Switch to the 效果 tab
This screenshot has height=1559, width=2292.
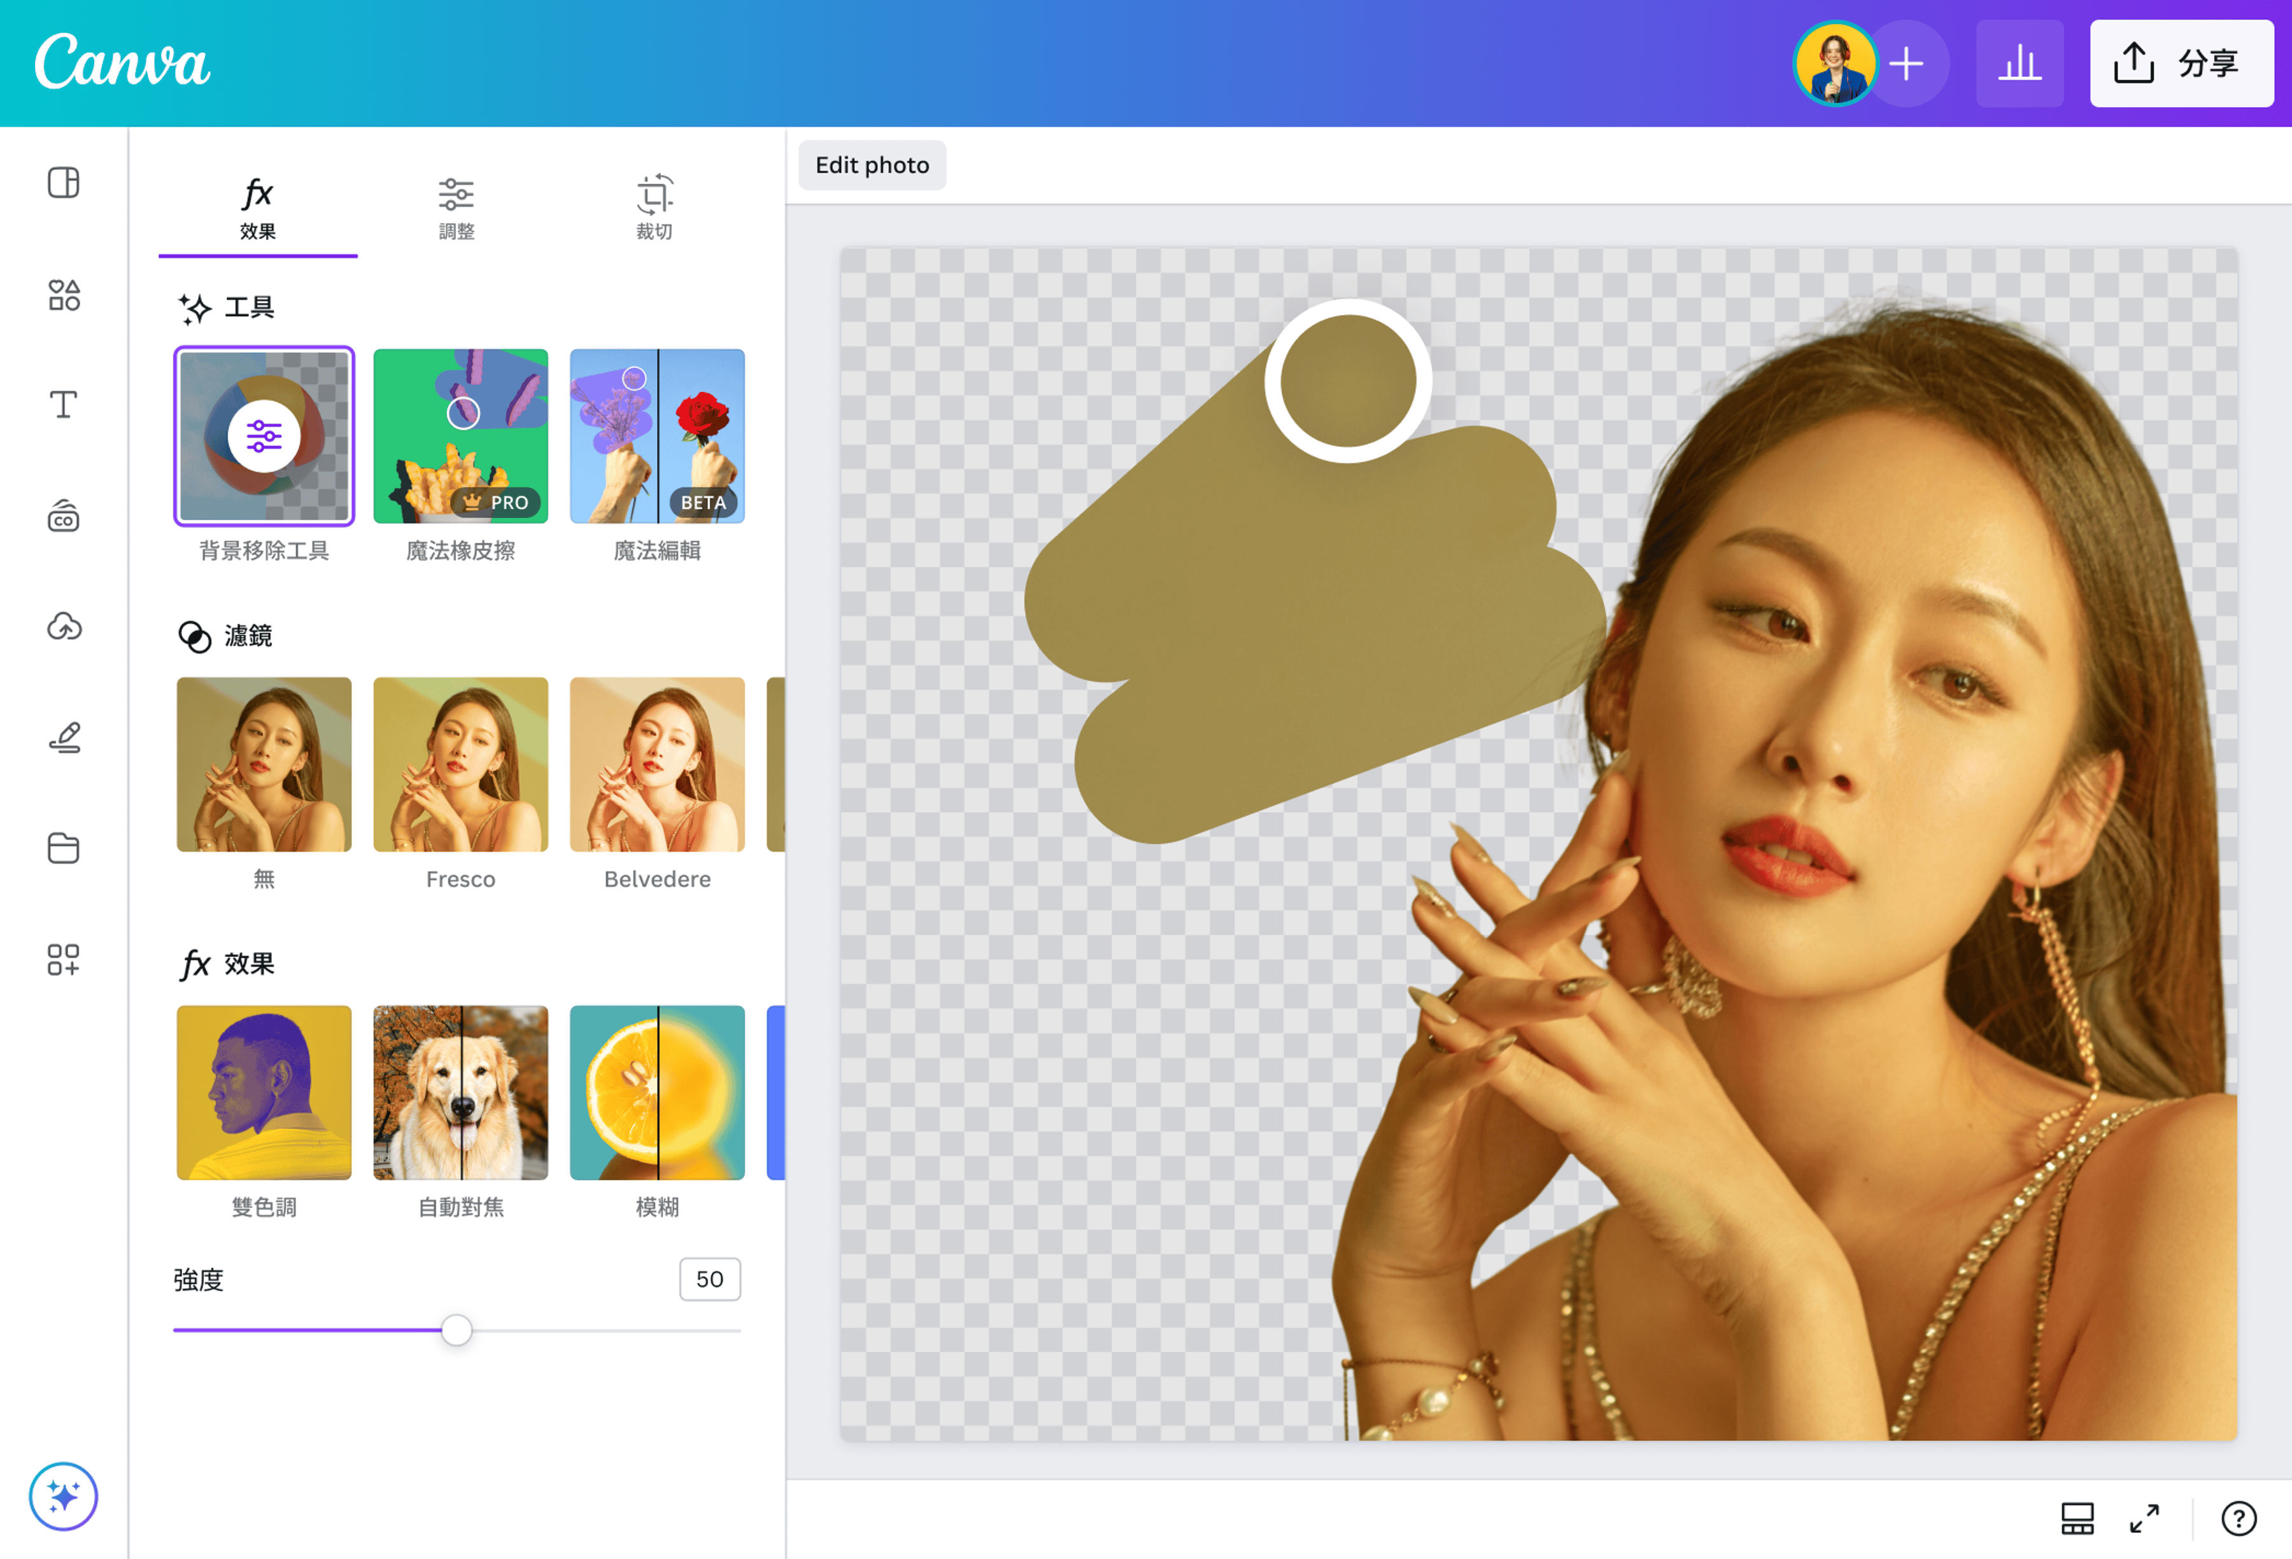coord(257,210)
